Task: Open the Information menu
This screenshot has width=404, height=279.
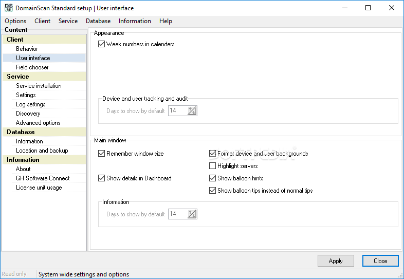Action: 135,21
